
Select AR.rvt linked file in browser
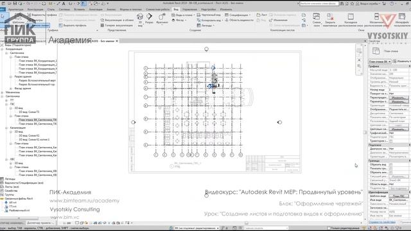coord(13,203)
